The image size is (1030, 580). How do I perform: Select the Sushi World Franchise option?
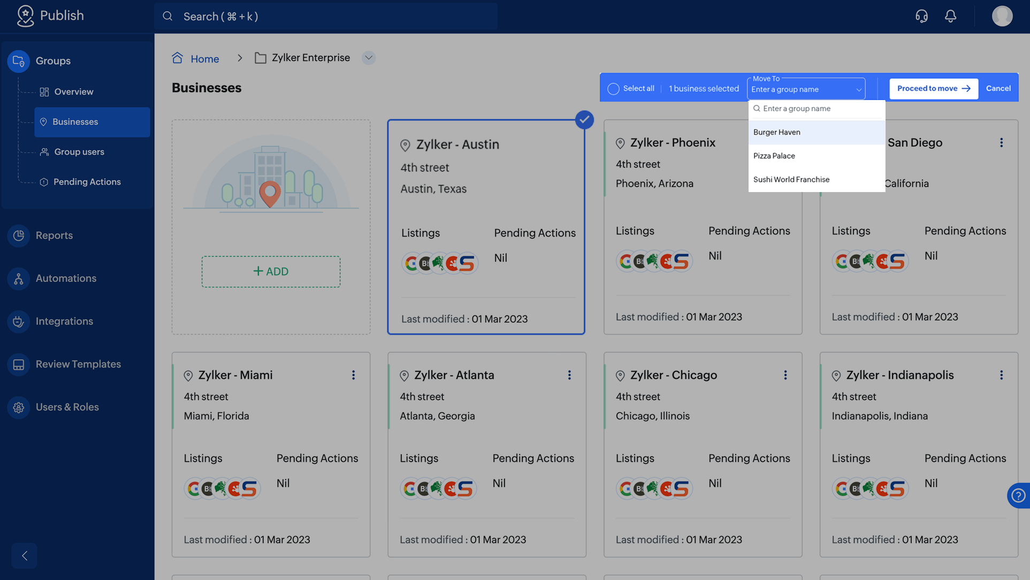tap(791, 180)
